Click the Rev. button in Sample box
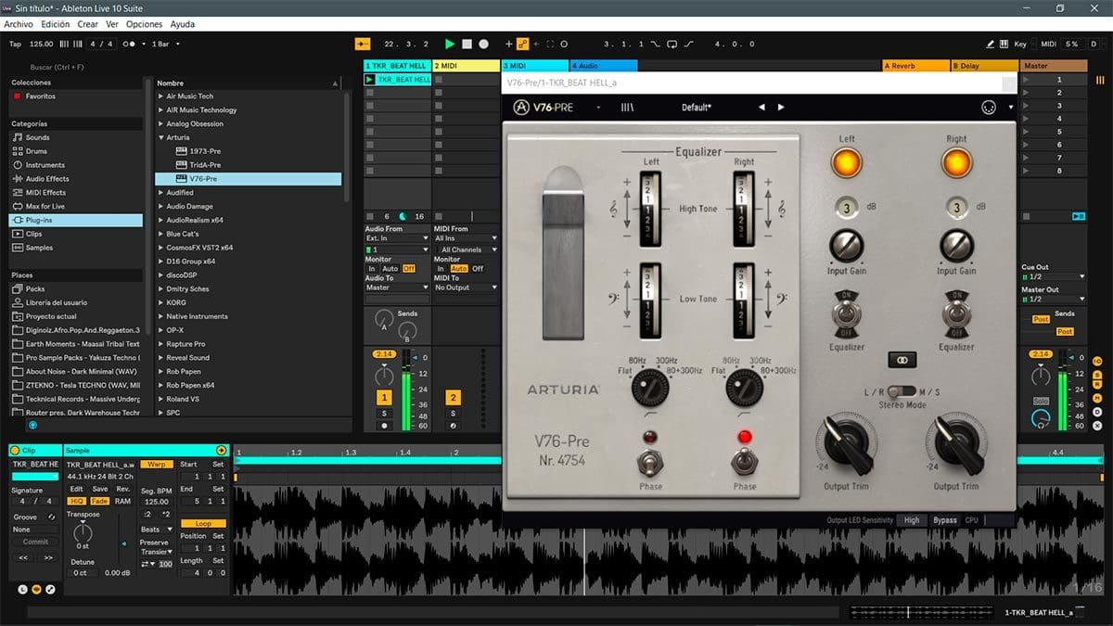 [122, 489]
